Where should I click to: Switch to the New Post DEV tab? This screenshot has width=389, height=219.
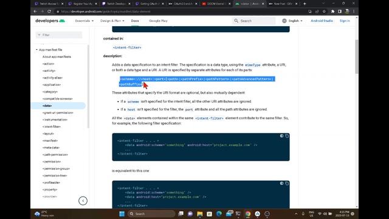[x=283, y=4]
